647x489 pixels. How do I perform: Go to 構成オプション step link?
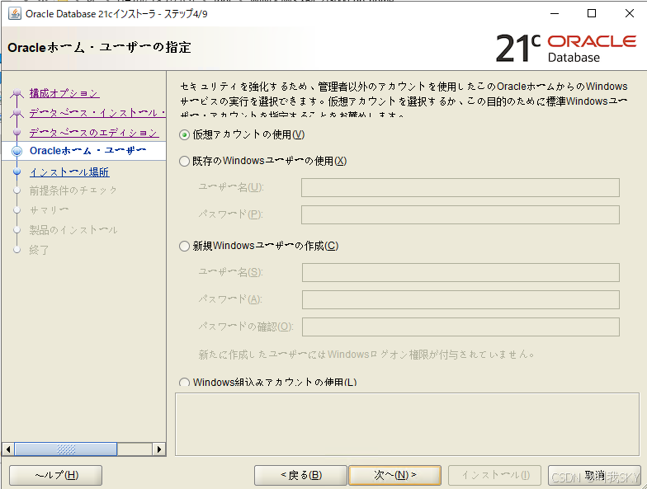coord(64,93)
